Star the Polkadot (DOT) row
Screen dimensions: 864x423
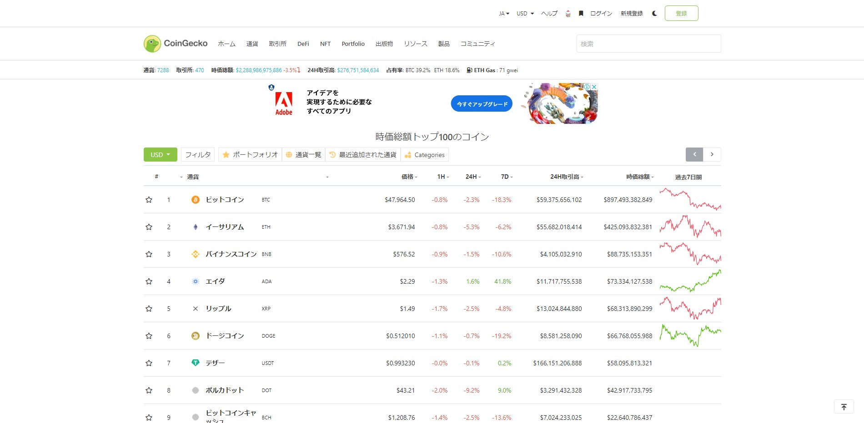tap(149, 390)
